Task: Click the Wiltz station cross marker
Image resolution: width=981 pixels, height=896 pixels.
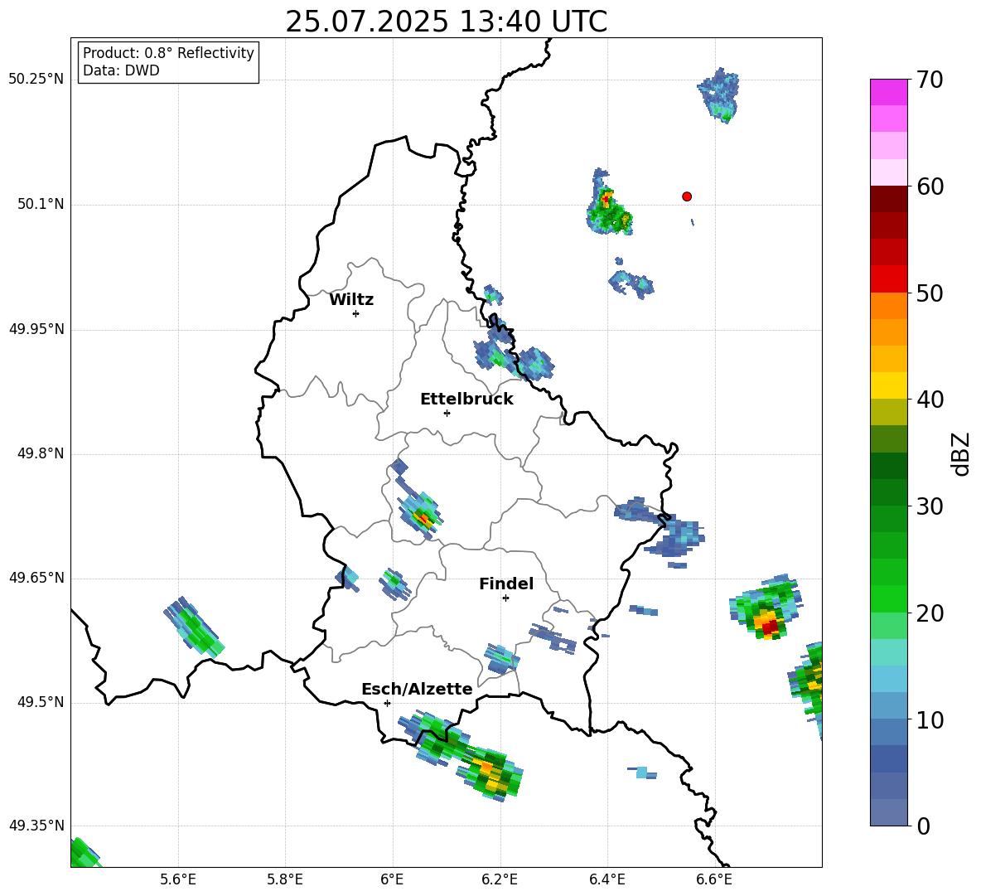Action: coord(356,313)
